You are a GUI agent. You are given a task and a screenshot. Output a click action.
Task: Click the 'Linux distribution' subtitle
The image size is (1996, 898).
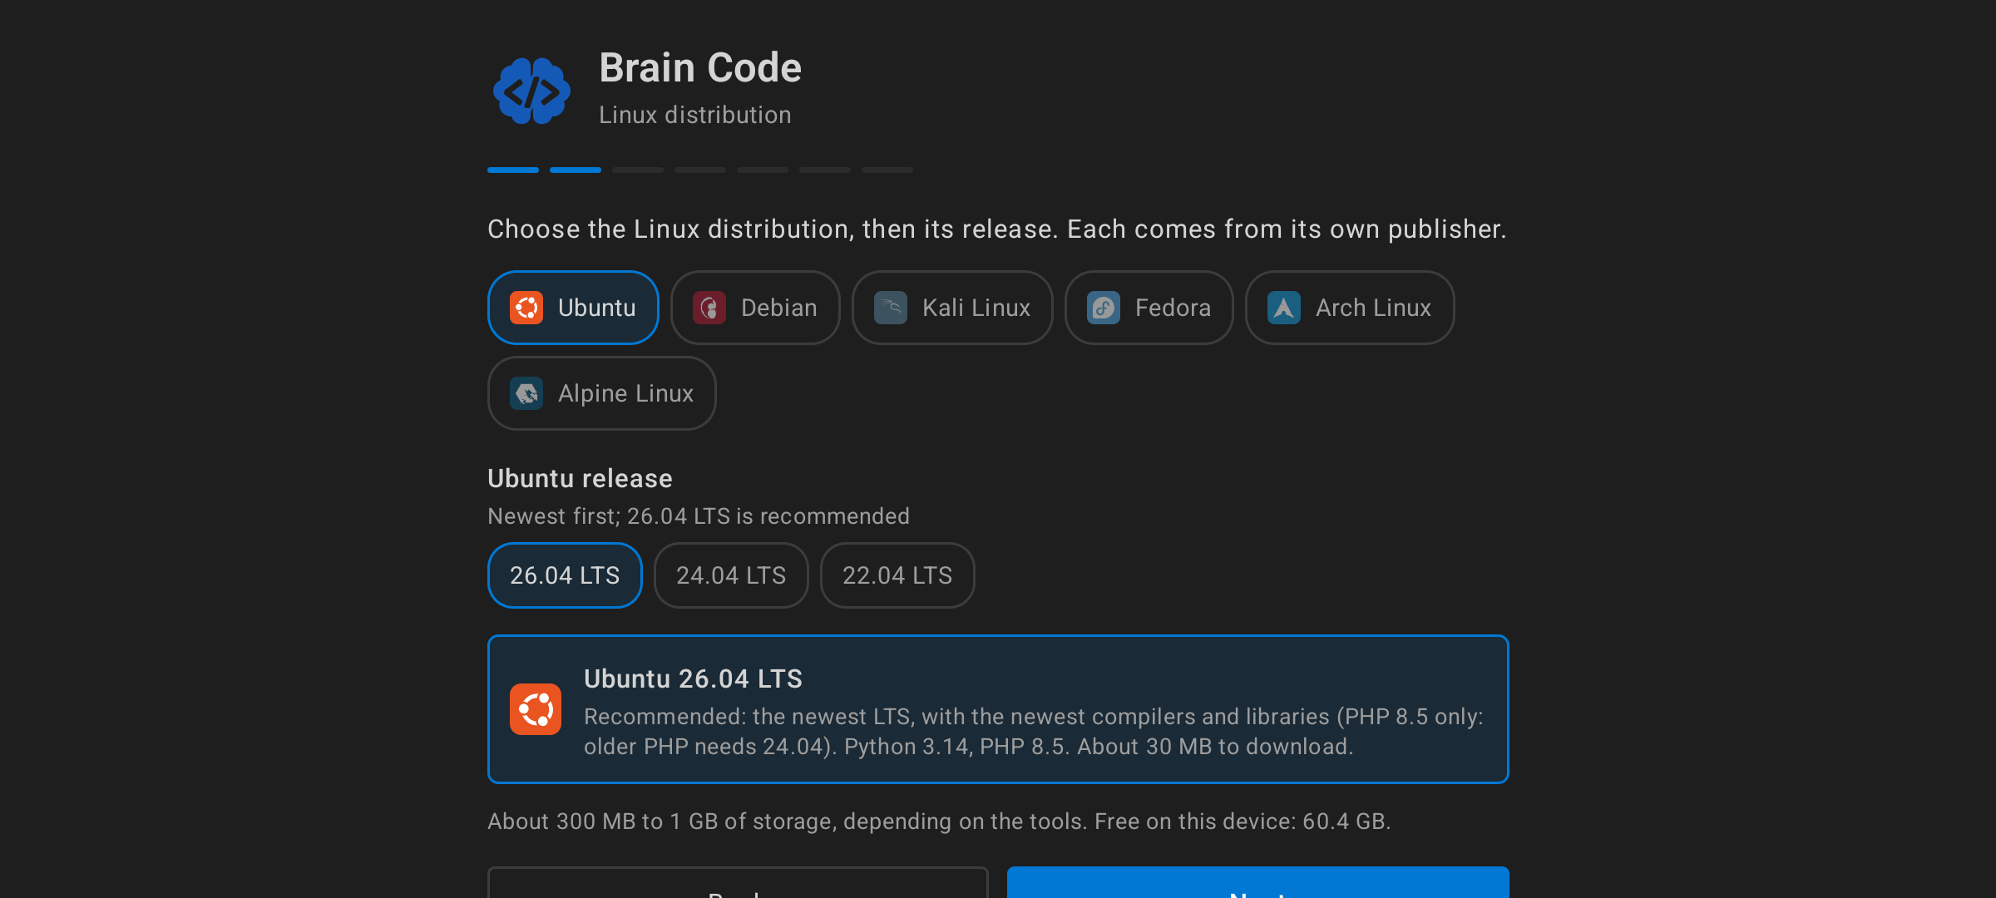[695, 115]
